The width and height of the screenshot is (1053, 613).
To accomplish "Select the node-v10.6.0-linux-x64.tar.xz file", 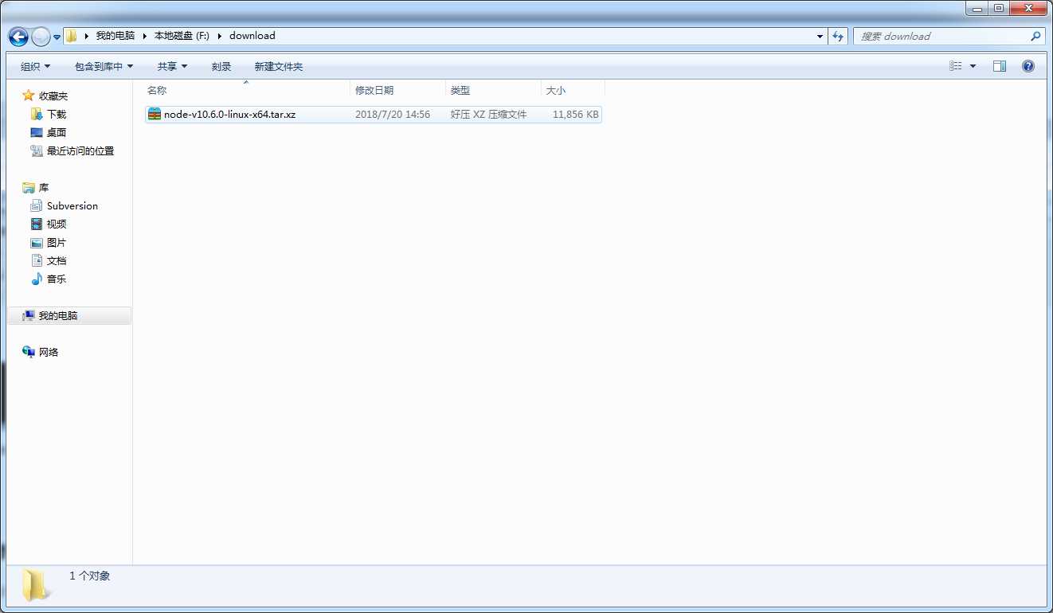I will click(373, 115).
